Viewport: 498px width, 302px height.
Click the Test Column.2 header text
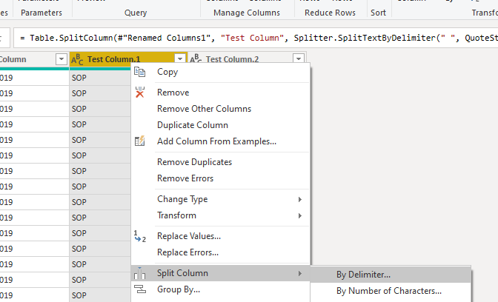coord(232,59)
